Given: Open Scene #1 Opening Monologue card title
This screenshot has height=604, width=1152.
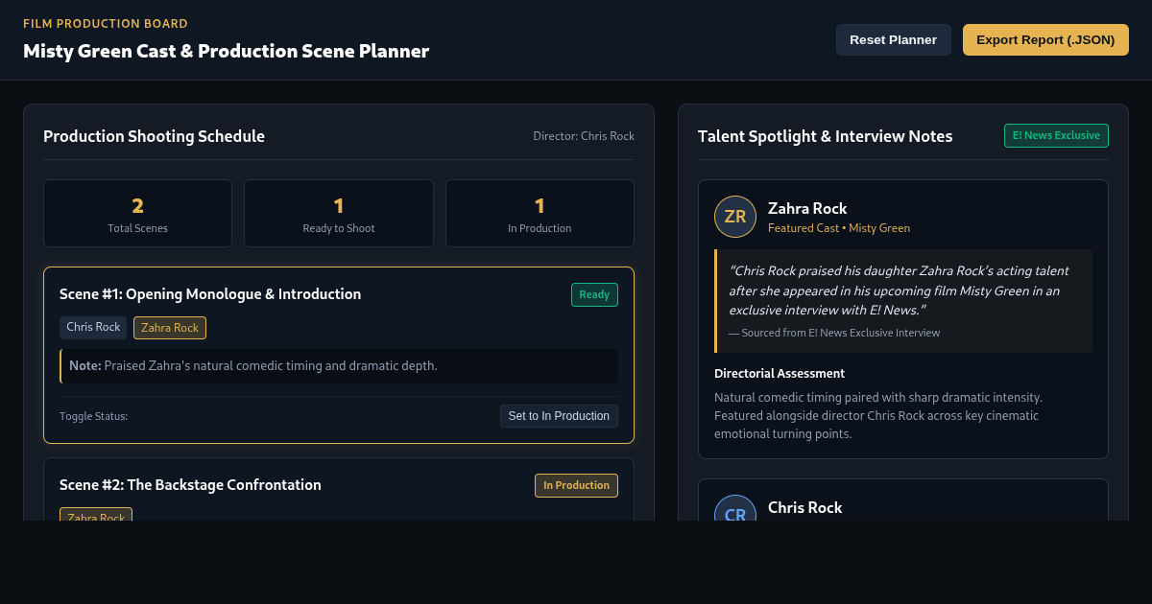Looking at the screenshot, I should pos(210,294).
